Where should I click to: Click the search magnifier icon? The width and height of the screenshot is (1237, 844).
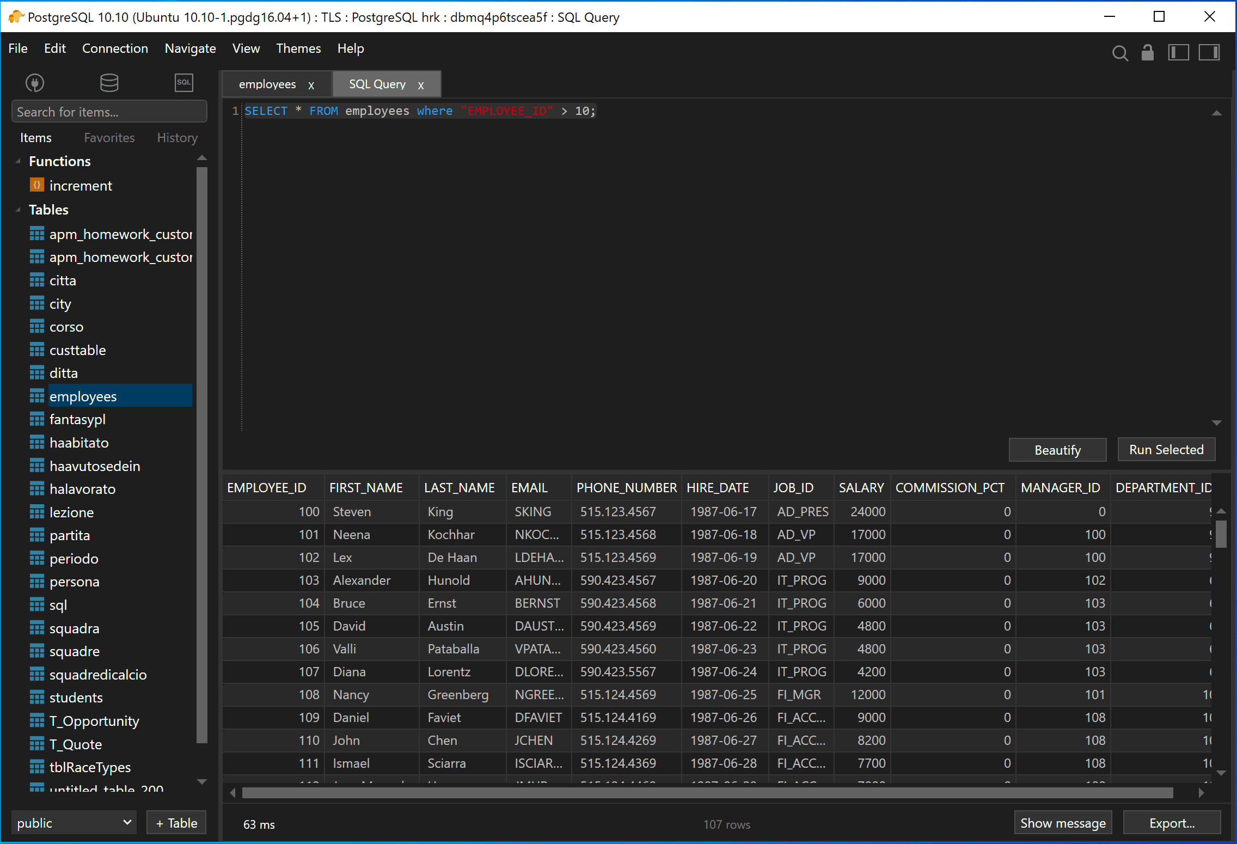tap(1119, 53)
